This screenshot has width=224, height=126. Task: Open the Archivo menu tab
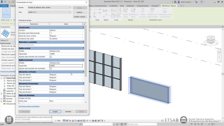point(4,6)
